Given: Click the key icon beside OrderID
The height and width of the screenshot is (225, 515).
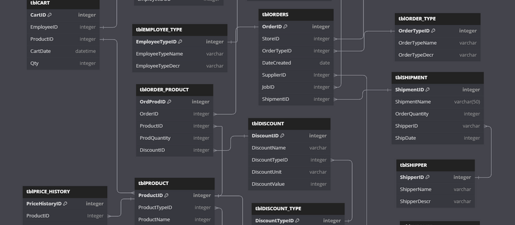Looking at the screenshot, I should (x=285, y=27).
